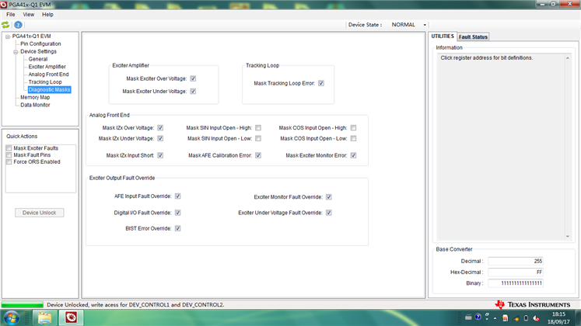Show hidden tray icons arrow

pos(495,318)
